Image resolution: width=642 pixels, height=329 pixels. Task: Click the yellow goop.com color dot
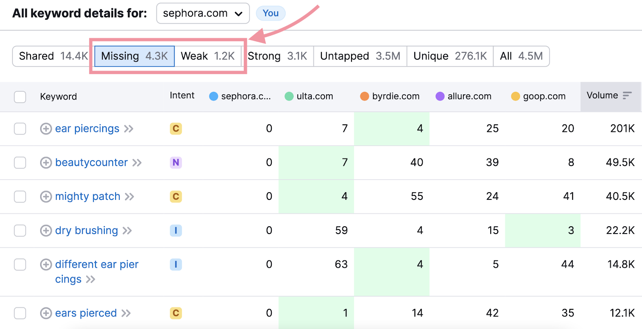(516, 96)
